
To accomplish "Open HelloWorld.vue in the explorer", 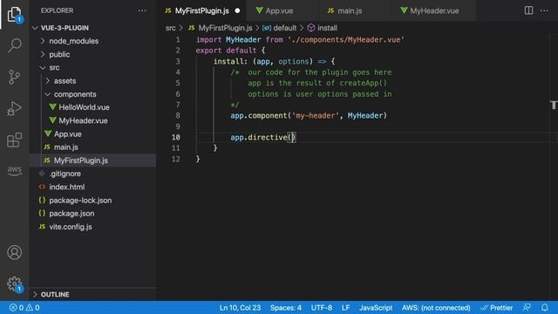I will point(92,107).
